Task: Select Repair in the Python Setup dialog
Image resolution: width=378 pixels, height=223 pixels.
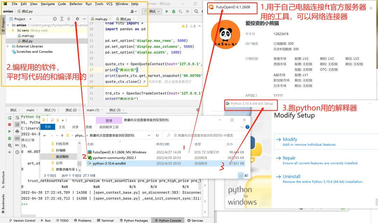Action: point(289,158)
